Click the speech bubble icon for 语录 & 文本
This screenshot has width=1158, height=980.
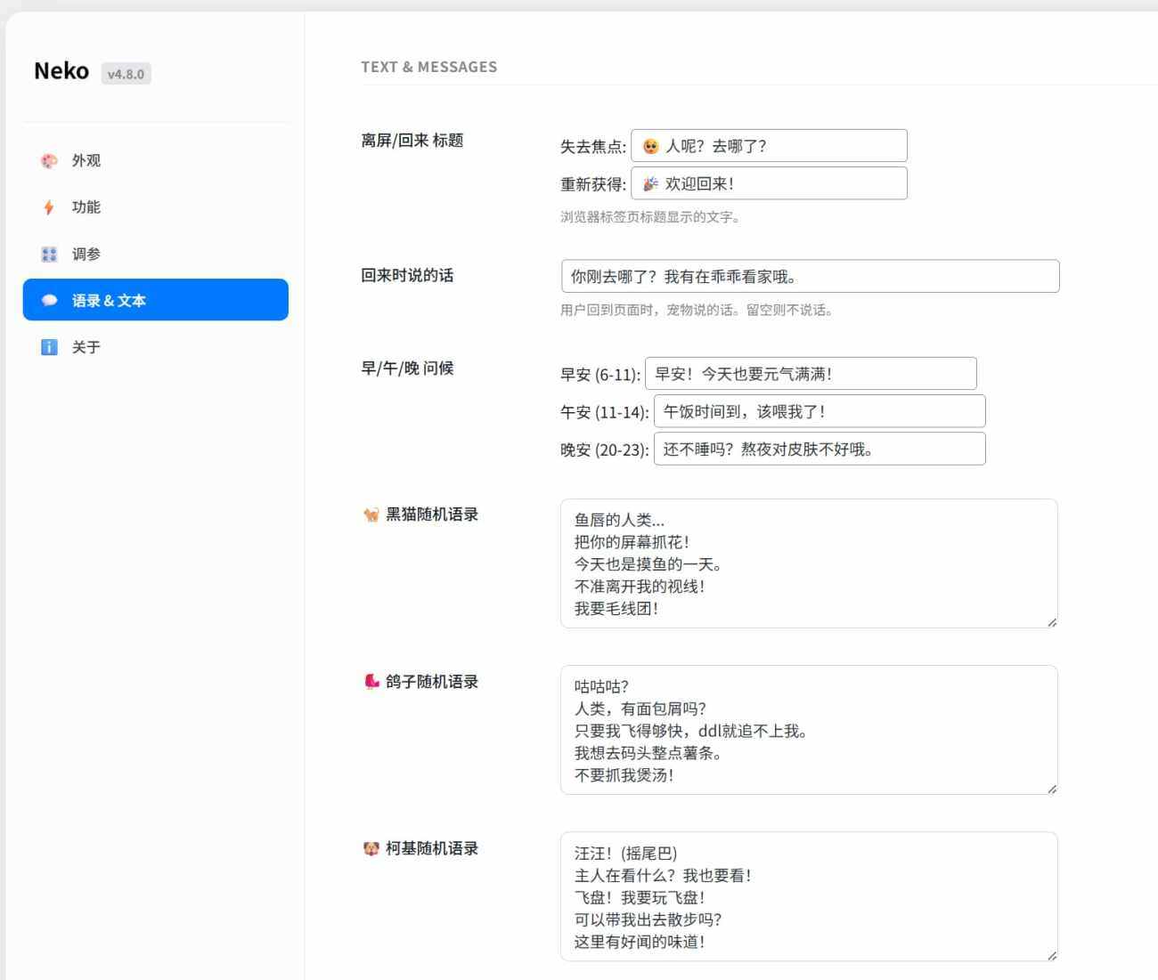49,301
